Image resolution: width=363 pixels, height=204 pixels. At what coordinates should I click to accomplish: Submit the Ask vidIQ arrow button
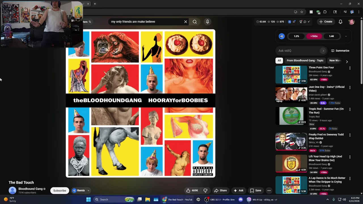coord(323,51)
